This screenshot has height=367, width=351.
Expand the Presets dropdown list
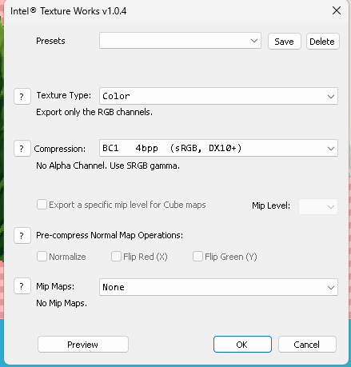[x=180, y=41]
